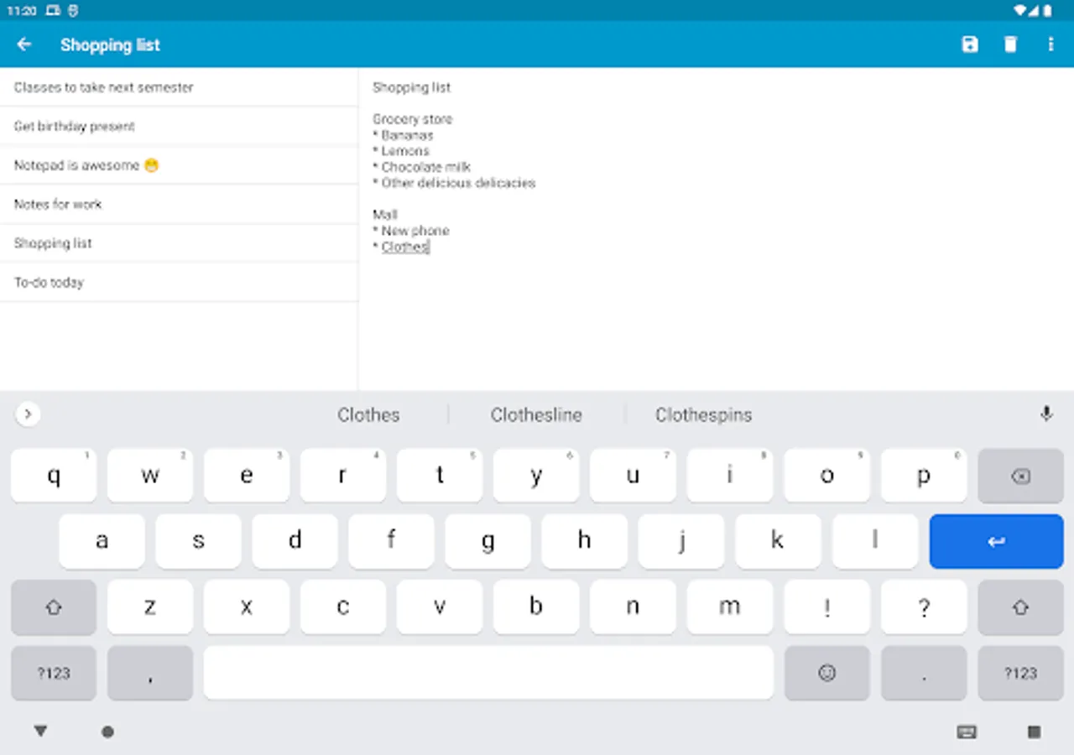
Task: Open the "Notes for work" note
Action: click(x=179, y=204)
